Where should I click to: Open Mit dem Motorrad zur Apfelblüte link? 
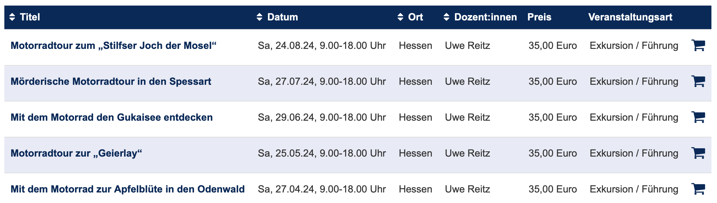click(127, 189)
